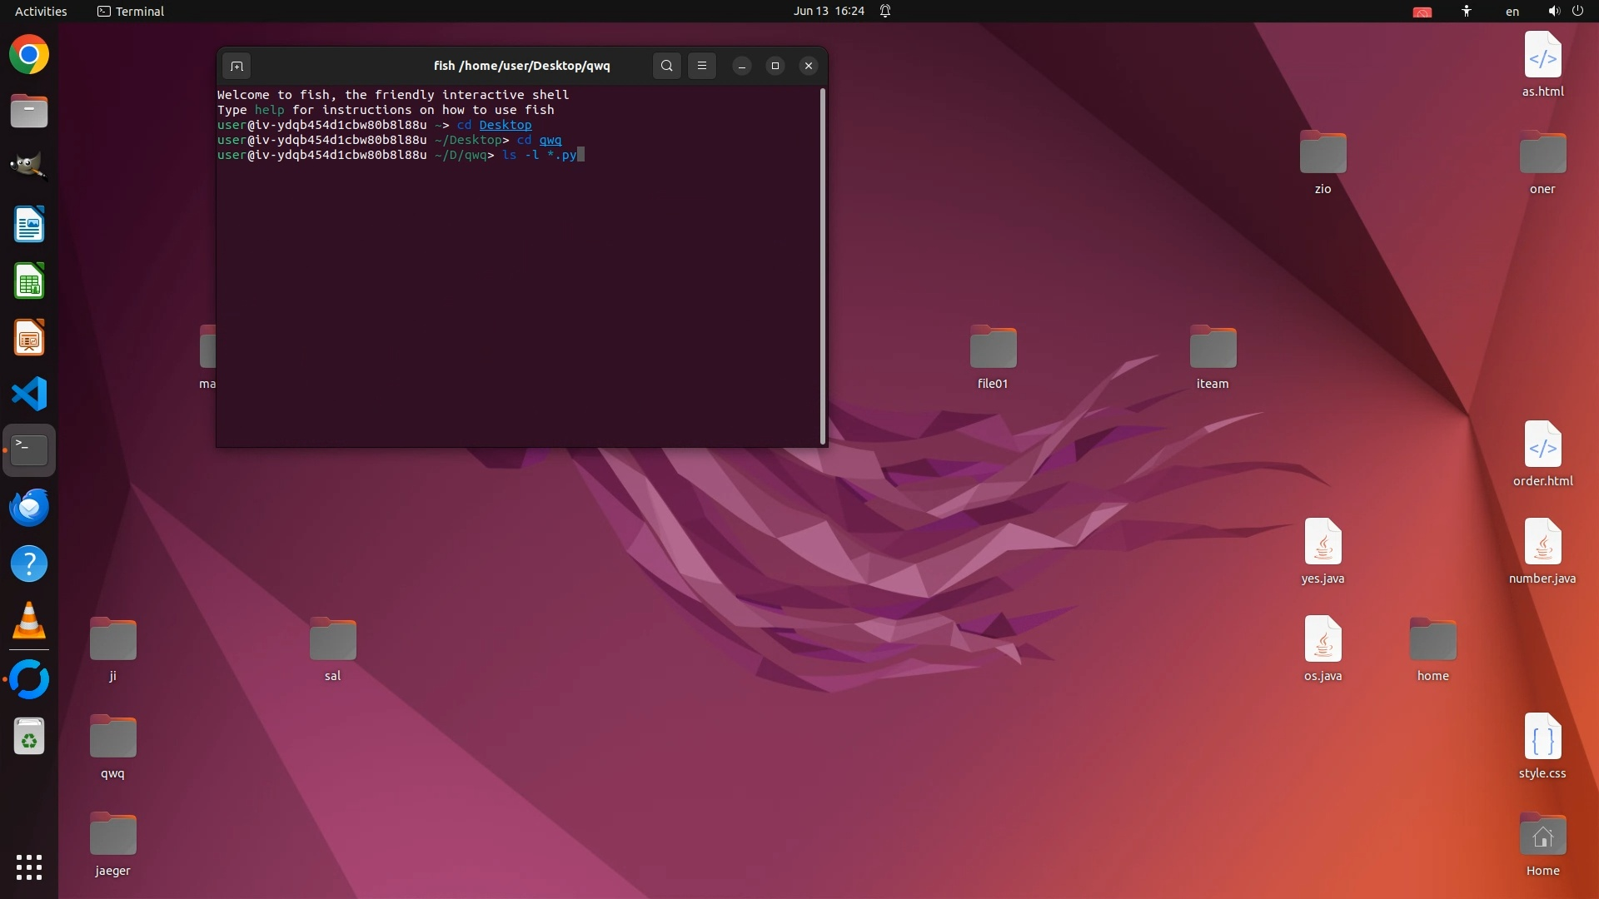The height and width of the screenshot is (899, 1599).
Task: Toggle the accessibility menu icon
Action: (x=1466, y=11)
